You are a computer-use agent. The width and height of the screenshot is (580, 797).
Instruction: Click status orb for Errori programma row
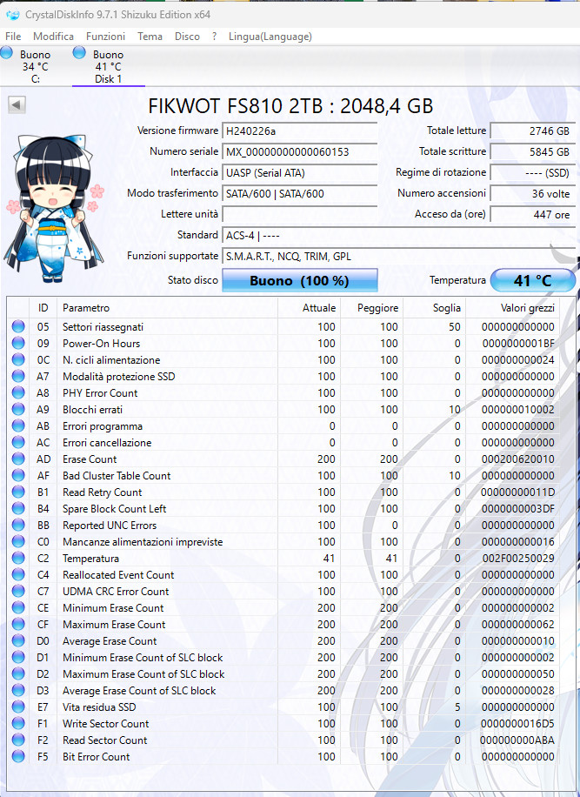coord(18,426)
